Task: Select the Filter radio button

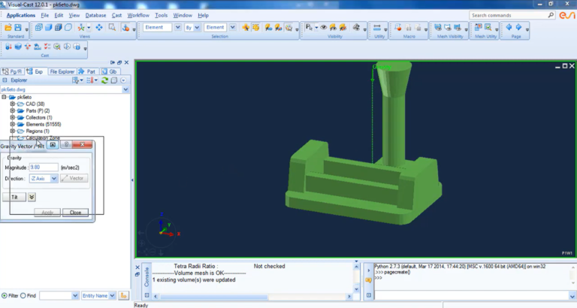Action: tap(5, 295)
